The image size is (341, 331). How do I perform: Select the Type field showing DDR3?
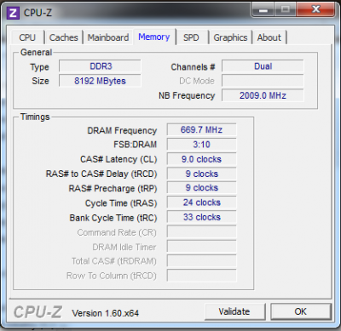coord(100,66)
